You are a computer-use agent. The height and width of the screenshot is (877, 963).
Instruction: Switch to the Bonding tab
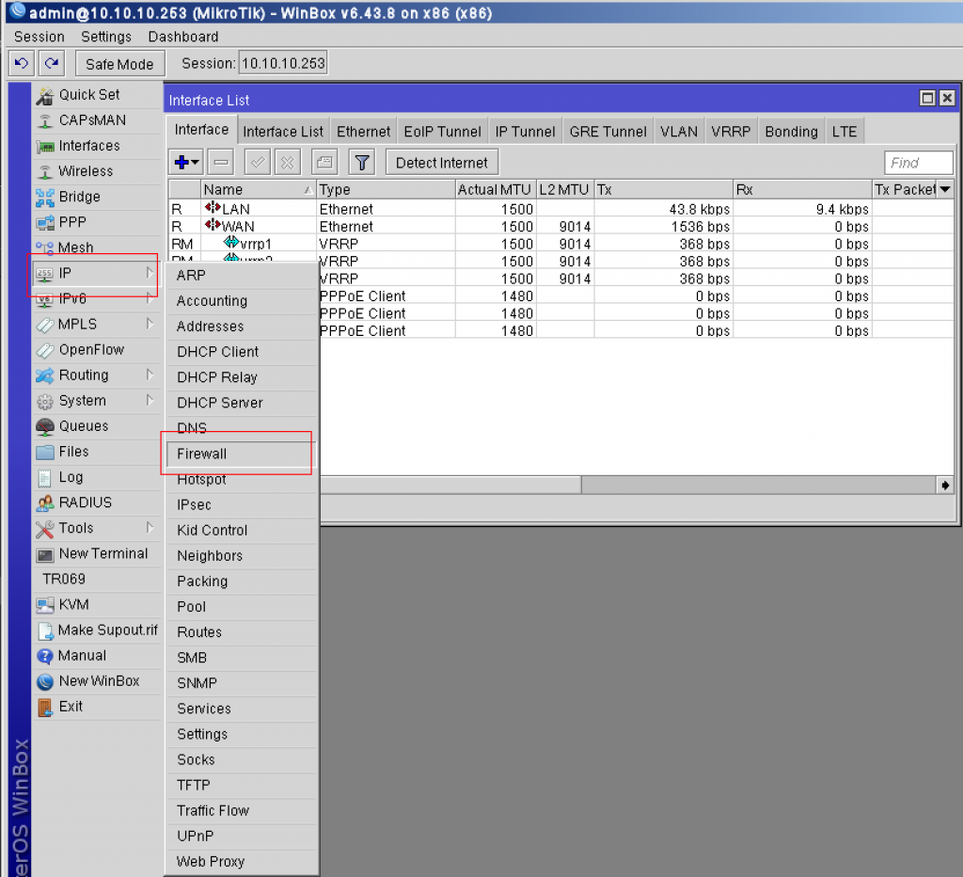pyautogui.click(x=791, y=132)
